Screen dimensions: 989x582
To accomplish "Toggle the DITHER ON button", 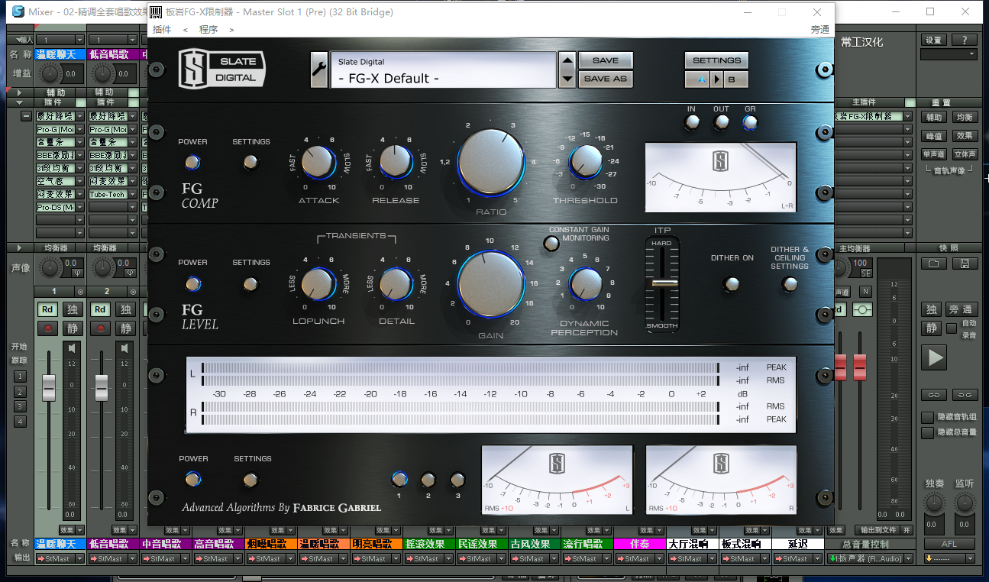I will click(732, 284).
